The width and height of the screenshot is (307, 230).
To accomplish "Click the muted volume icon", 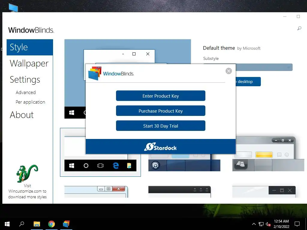I will [x=268, y=224].
